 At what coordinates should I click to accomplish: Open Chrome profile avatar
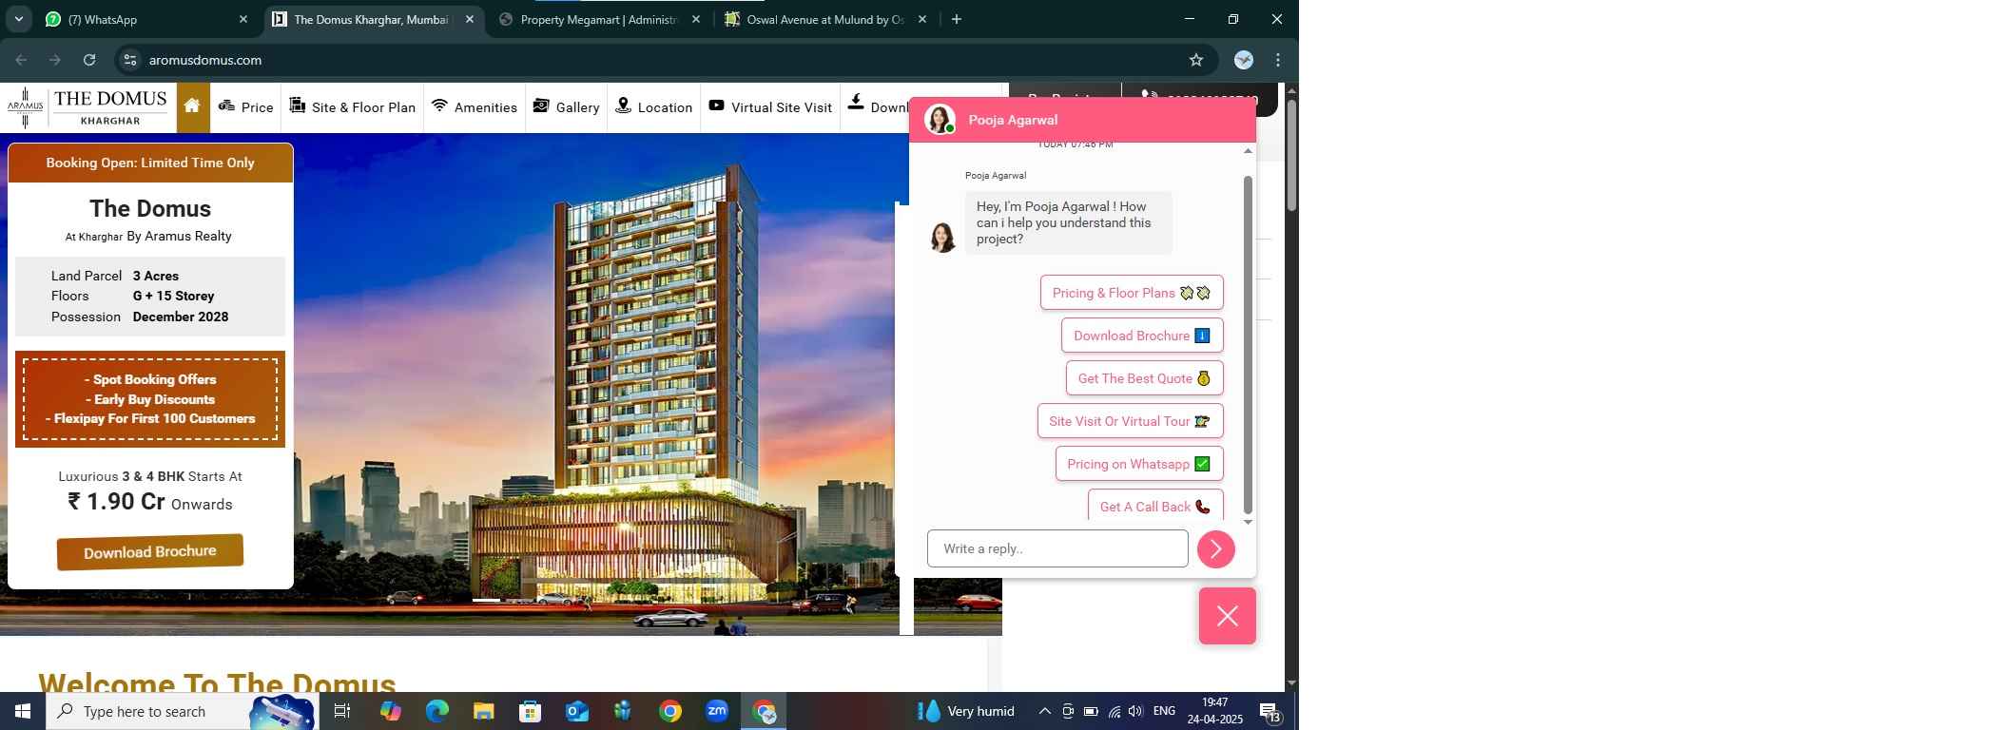(1244, 60)
